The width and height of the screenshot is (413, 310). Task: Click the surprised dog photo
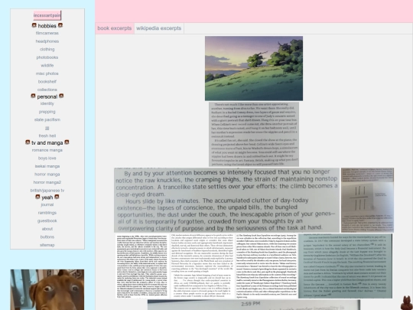(47, 289)
